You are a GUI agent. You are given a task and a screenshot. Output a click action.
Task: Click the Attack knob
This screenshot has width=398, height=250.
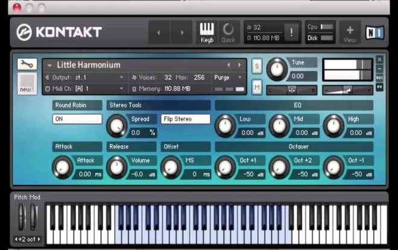(x=63, y=167)
